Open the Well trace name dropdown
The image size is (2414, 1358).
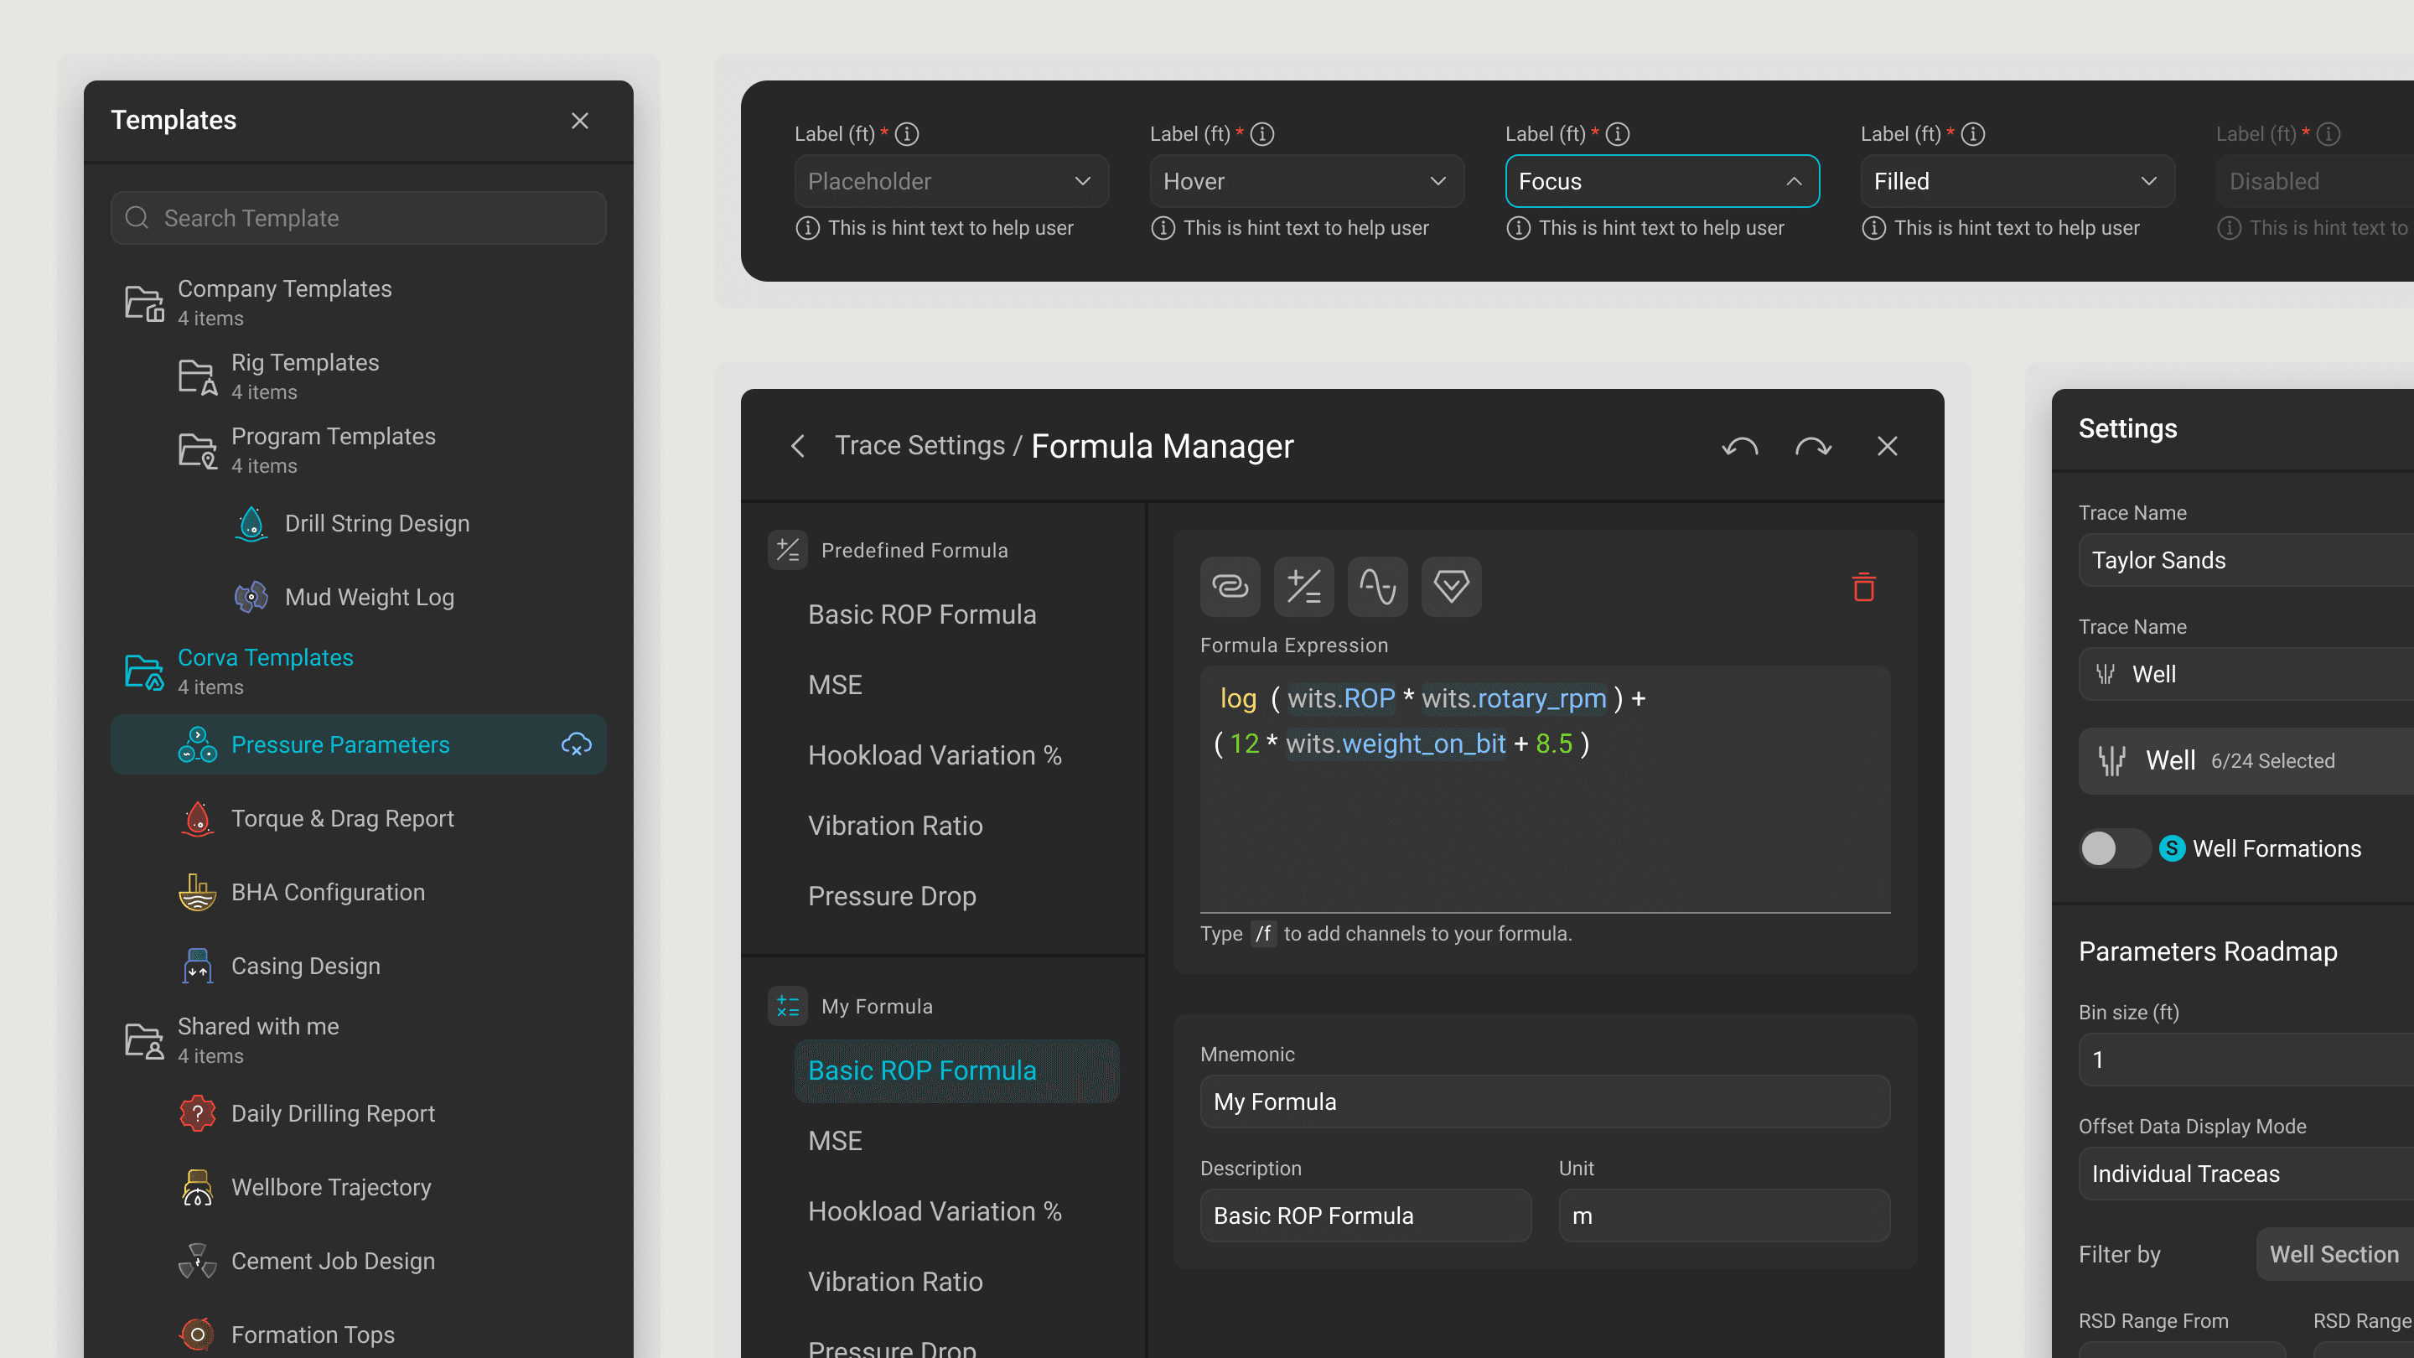pyautogui.click(x=2246, y=674)
